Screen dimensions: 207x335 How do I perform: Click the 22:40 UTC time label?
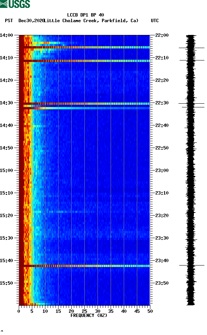coord(162,125)
